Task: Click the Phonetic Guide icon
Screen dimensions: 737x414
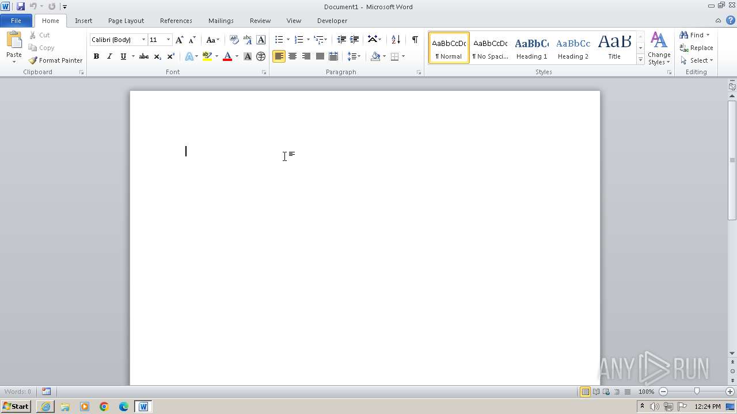Action: 248,40
